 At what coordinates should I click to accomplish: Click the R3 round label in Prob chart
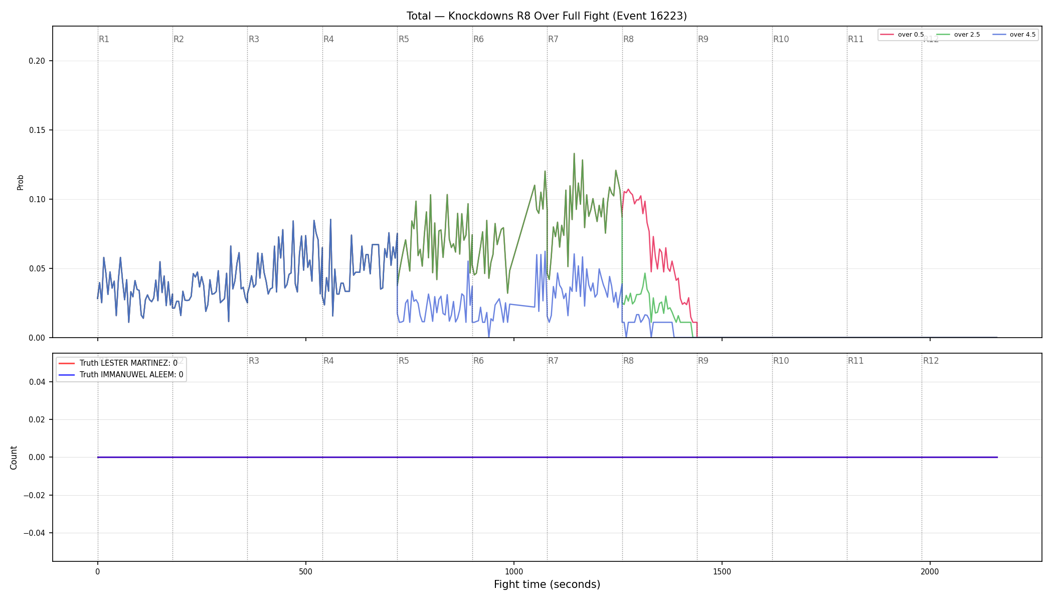point(254,39)
